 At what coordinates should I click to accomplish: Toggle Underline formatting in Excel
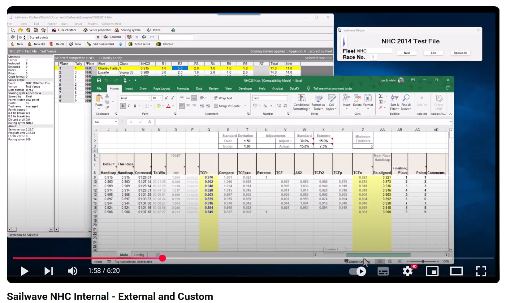135,106
